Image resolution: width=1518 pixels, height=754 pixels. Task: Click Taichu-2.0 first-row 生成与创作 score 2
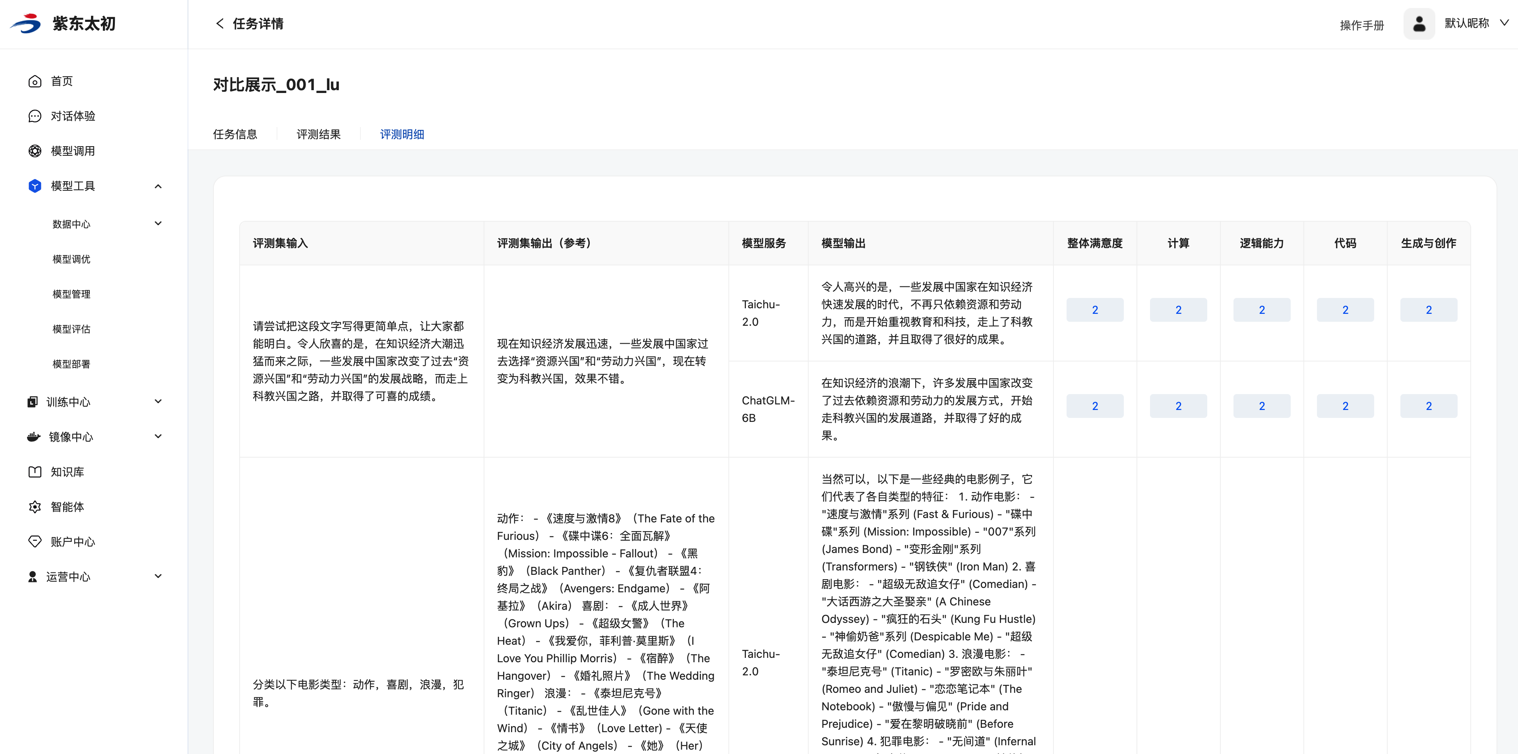(1429, 310)
